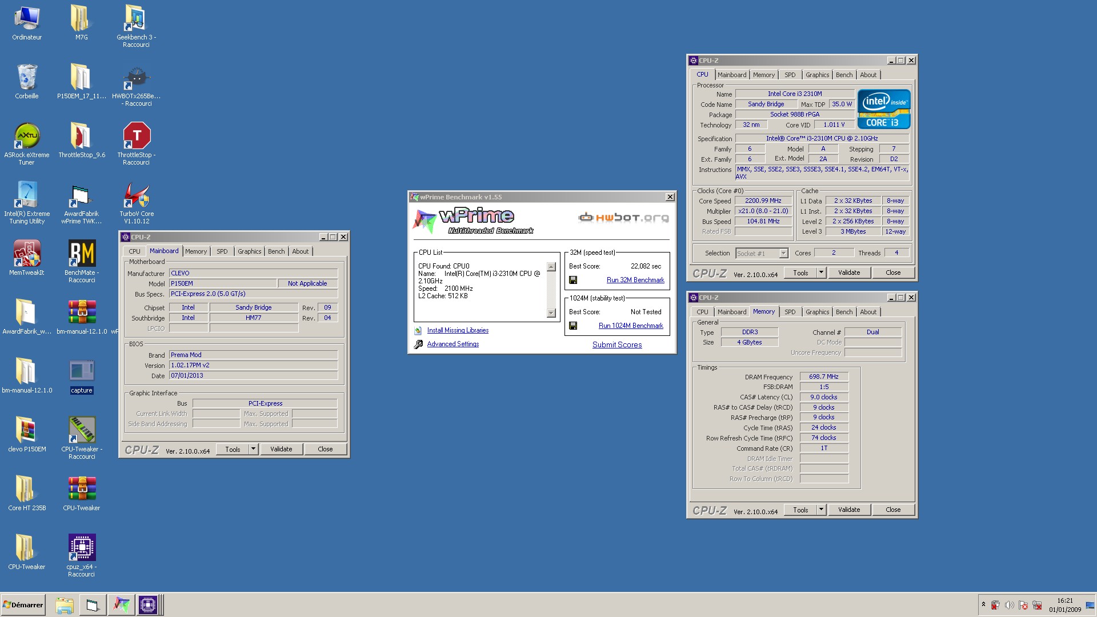Click Close button in Memory CPU-Z window
Viewport: 1097px width, 617px height.
[x=893, y=510]
